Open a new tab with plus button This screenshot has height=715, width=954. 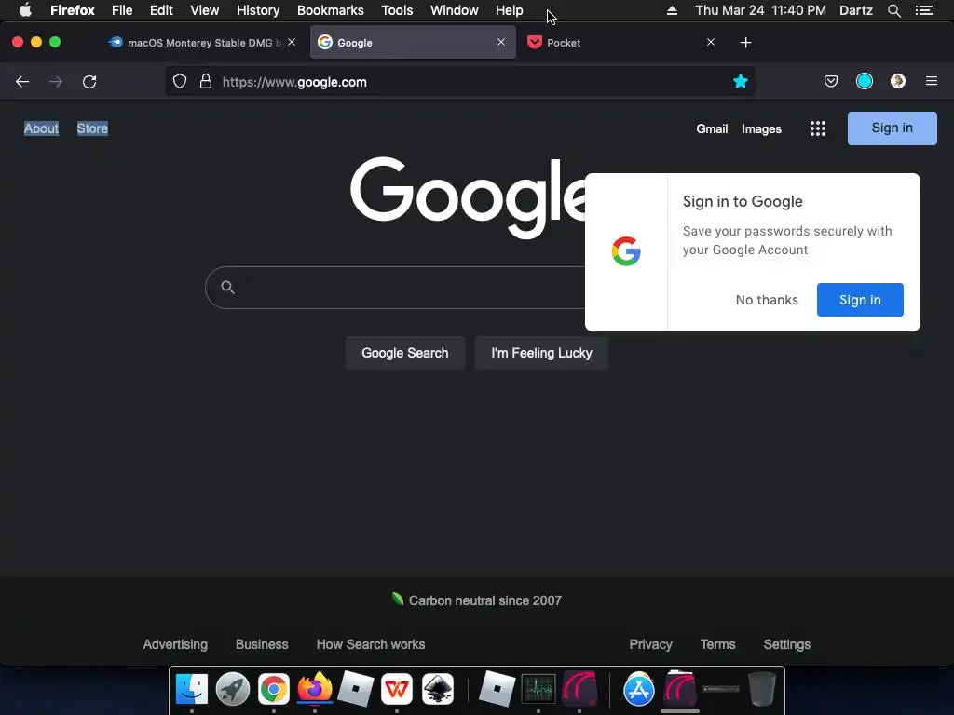[x=745, y=43]
